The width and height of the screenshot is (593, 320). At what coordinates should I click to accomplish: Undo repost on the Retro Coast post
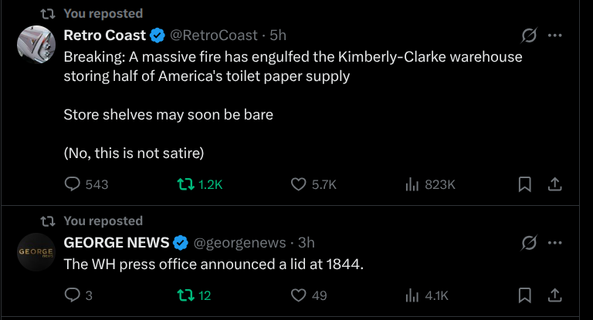(186, 184)
